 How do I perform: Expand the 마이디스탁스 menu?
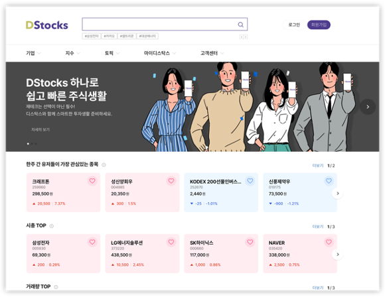tap(160, 53)
